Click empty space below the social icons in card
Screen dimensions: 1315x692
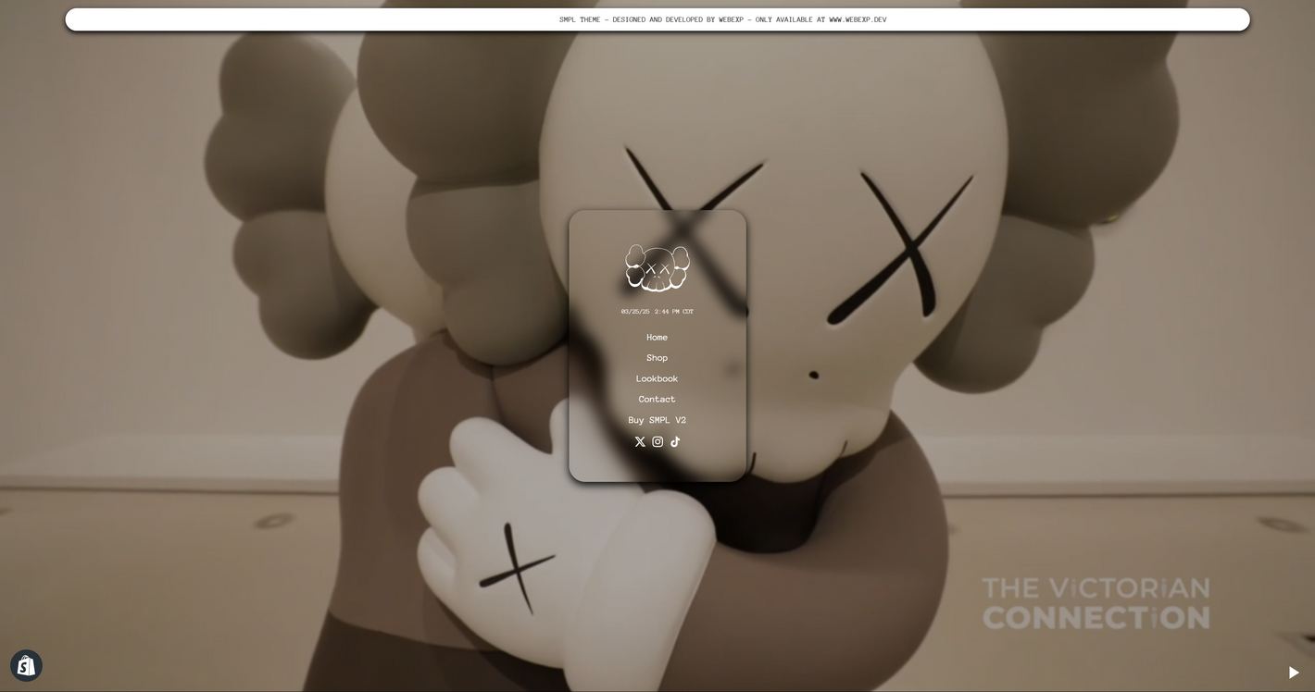coord(657,465)
